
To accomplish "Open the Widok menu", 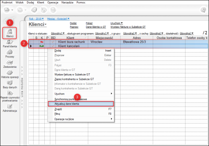I will pyautogui.click(x=19, y=2).
